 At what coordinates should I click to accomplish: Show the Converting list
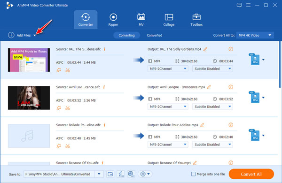click(126, 35)
